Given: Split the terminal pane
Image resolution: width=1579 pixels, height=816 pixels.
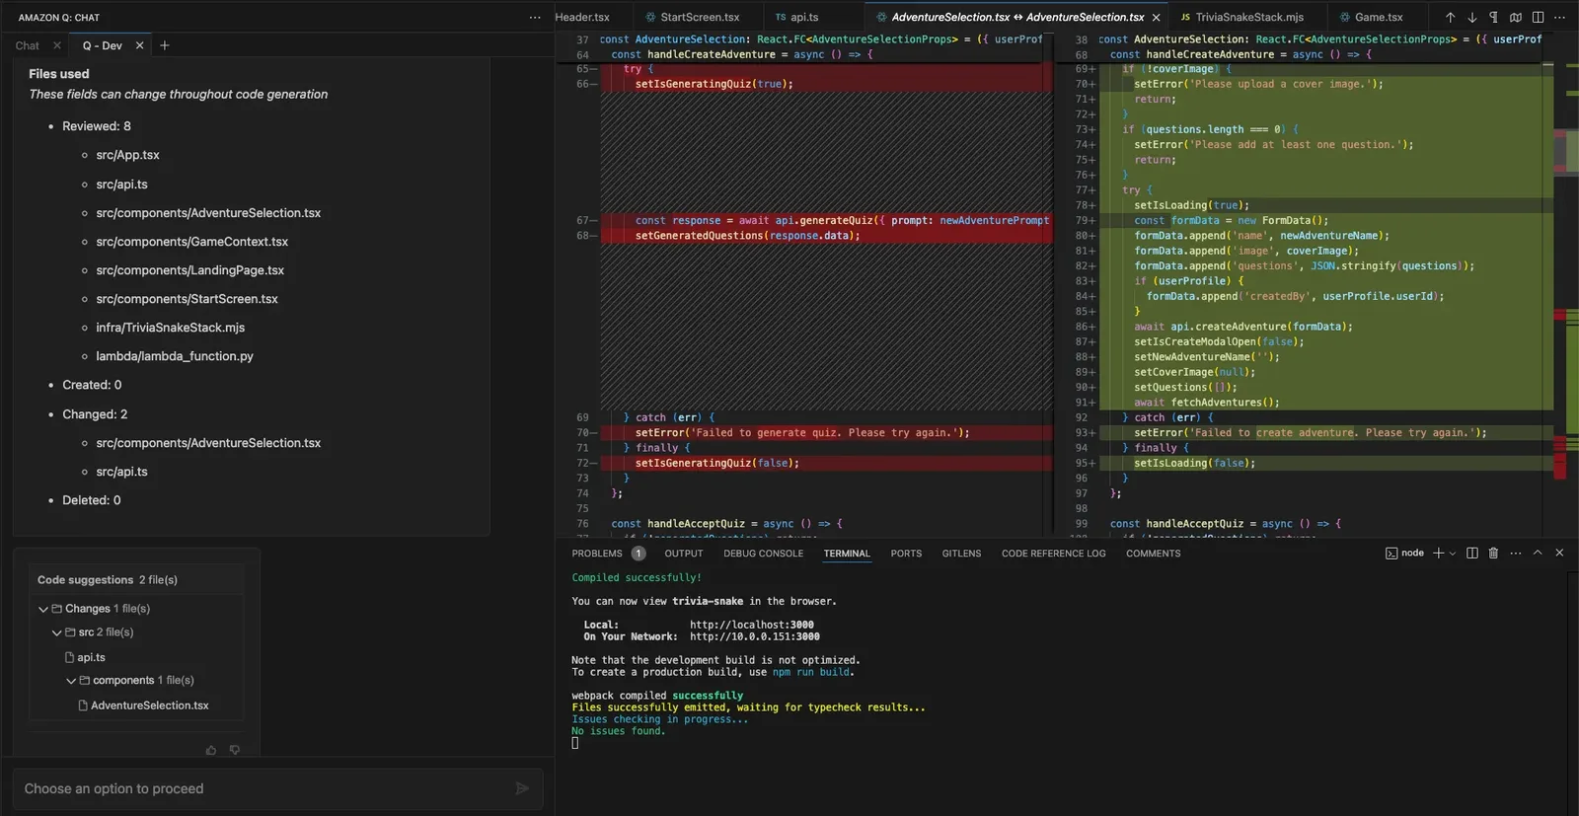Looking at the screenshot, I should (1472, 554).
